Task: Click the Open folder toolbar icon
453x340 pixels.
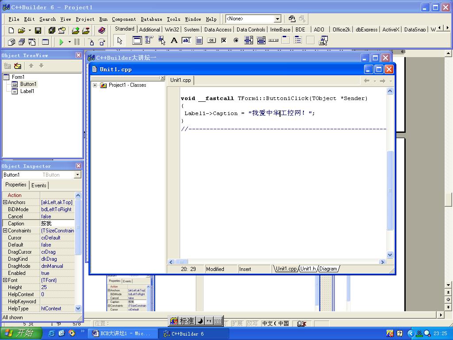Action: point(21,30)
